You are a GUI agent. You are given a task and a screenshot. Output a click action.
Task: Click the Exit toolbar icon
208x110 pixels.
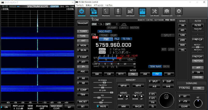coord(179,11)
